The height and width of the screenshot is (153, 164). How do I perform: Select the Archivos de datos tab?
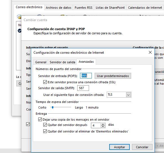[x=58, y=8]
